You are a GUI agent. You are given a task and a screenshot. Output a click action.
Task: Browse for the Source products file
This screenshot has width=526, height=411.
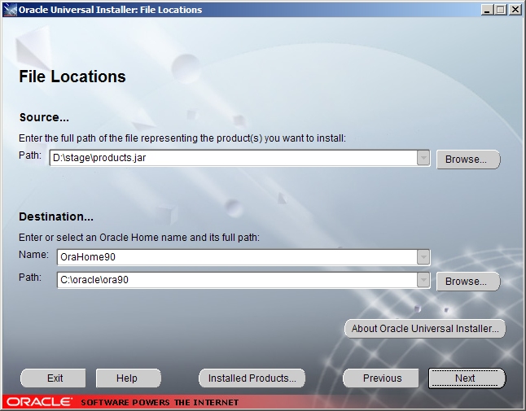468,160
